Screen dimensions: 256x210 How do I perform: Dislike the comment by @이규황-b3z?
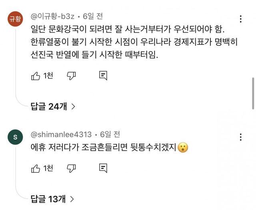coord(71,75)
